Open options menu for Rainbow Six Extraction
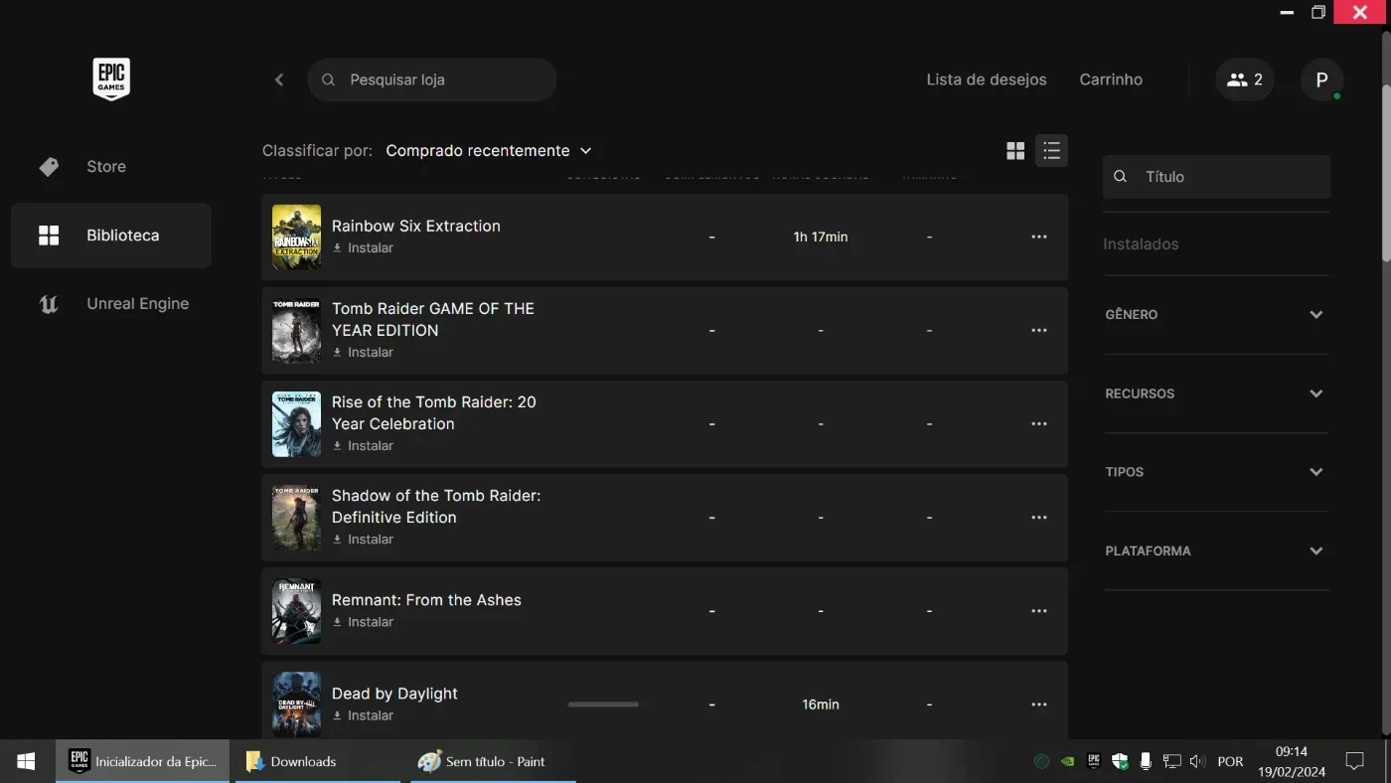The height and width of the screenshot is (783, 1391). coord(1039,236)
